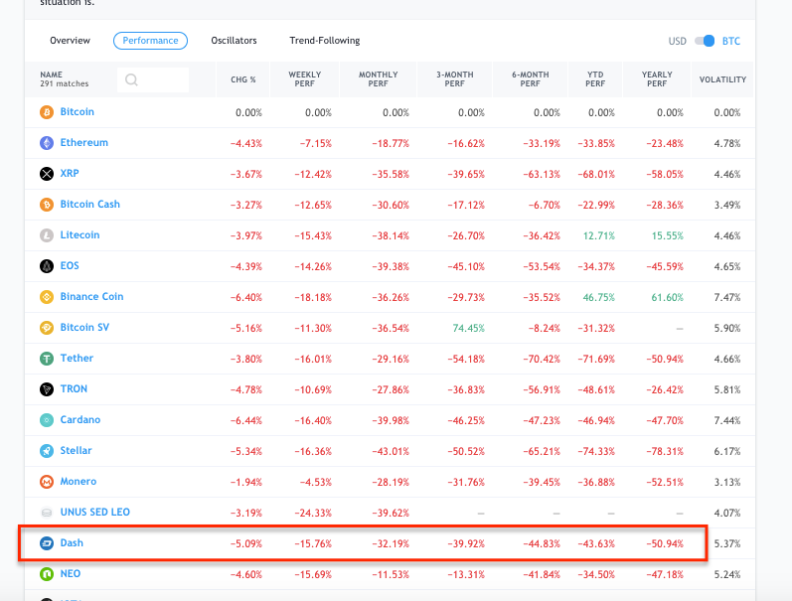Click the Stellar logo icon
This screenshot has height=601, width=792.
point(47,451)
